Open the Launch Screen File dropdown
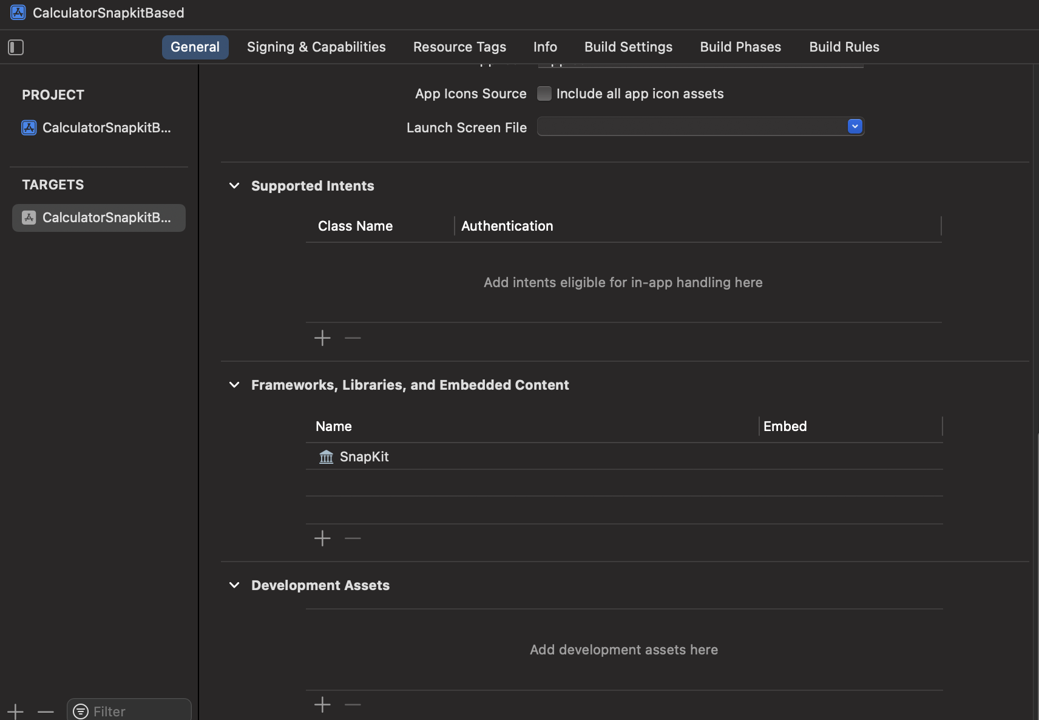This screenshot has height=720, width=1039. click(855, 126)
